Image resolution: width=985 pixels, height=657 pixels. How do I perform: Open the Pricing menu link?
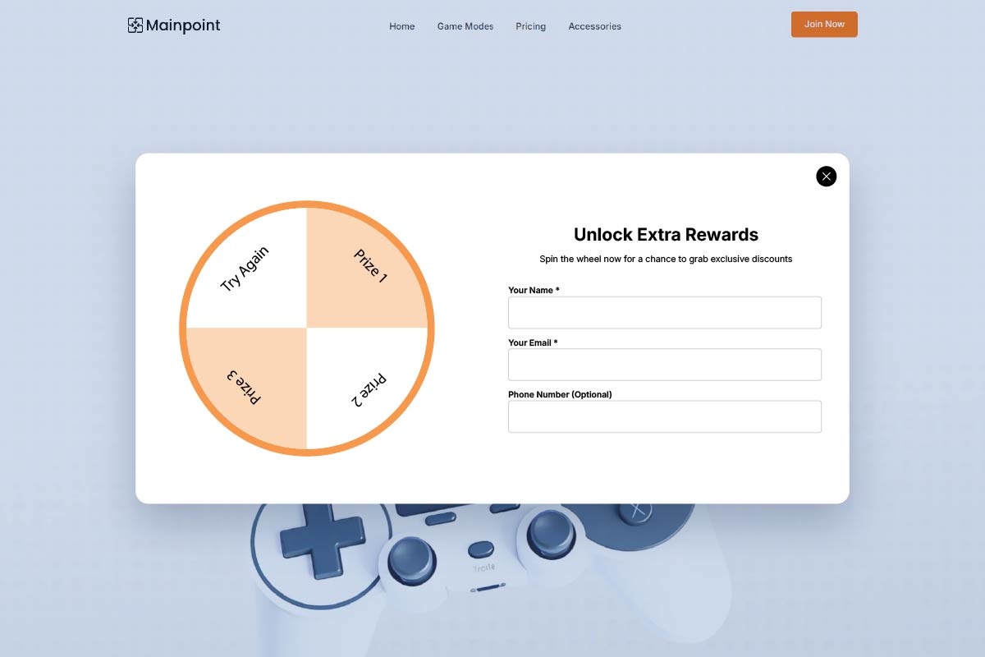click(531, 26)
